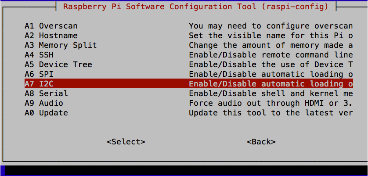Image resolution: width=368 pixels, height=176 pixels.
Task: Choose the A0 Update menu entry
Action: tap(46, 113)
